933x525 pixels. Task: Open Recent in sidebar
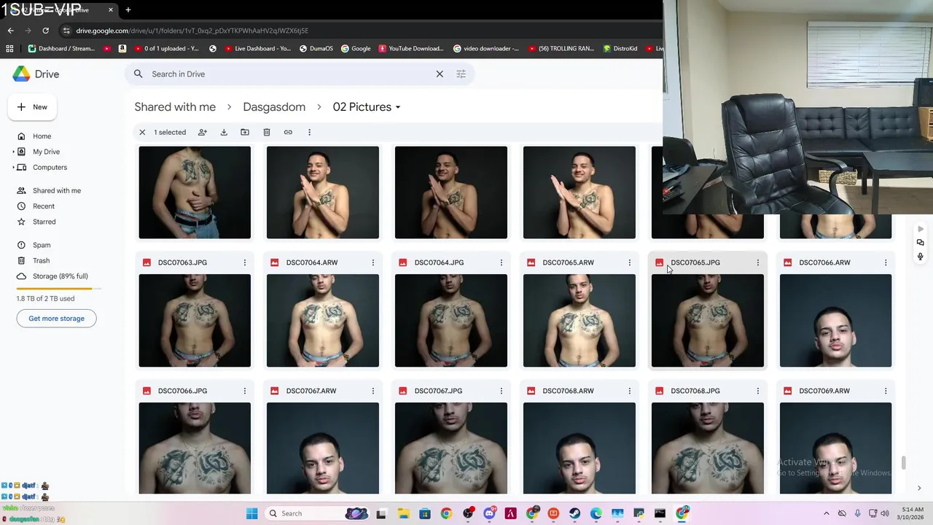[44, 206]
